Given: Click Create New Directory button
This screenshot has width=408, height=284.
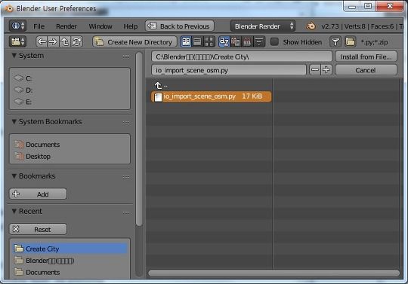Looking at the screenshot, I should point(134,41).
